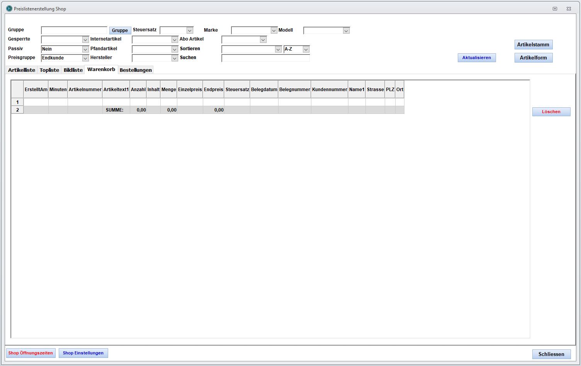This screenshot has width=581, height=366.
Task: Open Shop Einstellungen
Action: point(83,353)
